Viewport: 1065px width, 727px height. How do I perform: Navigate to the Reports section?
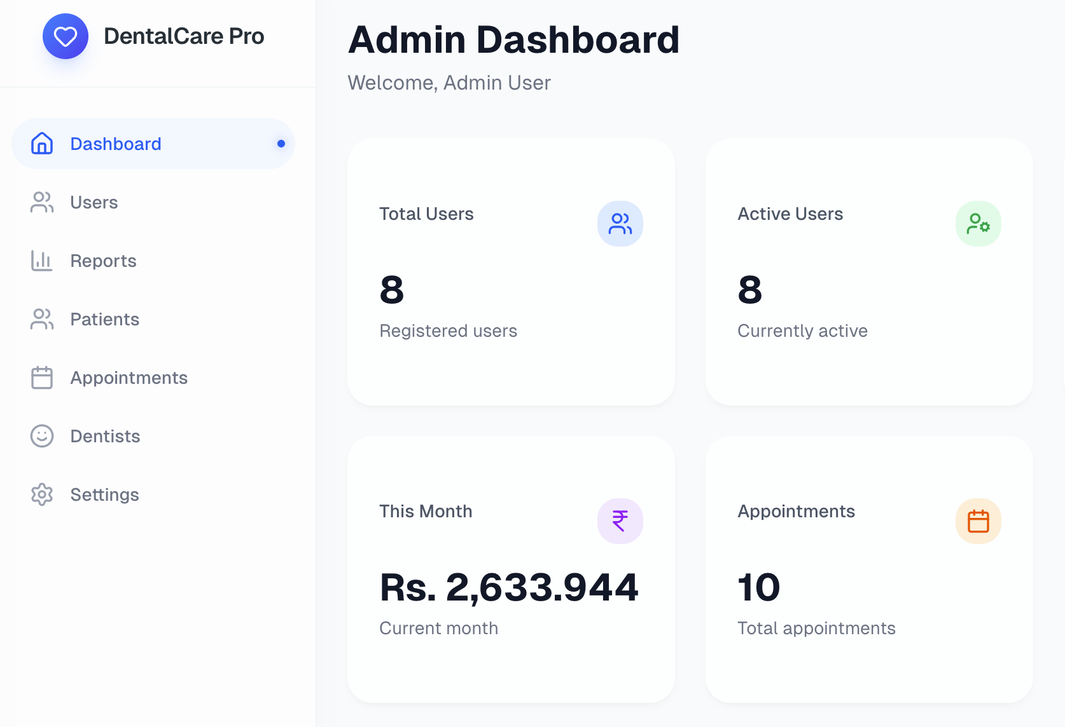[102, 261]
